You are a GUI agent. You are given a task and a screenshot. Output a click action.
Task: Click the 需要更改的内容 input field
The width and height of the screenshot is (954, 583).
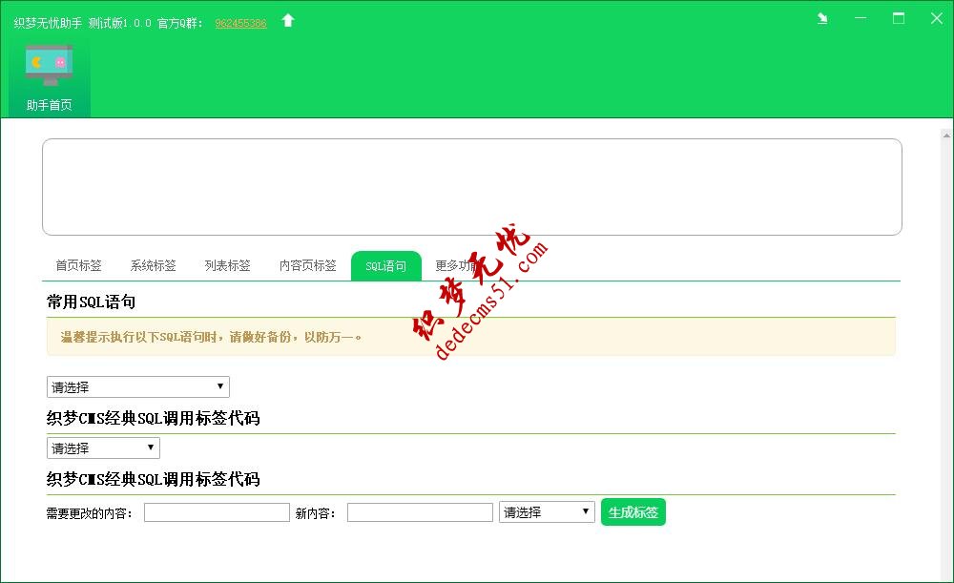coord(216,511)
